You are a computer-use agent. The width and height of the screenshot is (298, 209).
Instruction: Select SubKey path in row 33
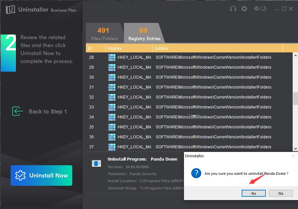point(213,107)
